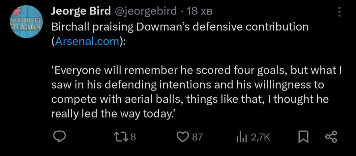Reply to Jeorge Bird's tweet
The image size is (356, 156).
(59, 137)
